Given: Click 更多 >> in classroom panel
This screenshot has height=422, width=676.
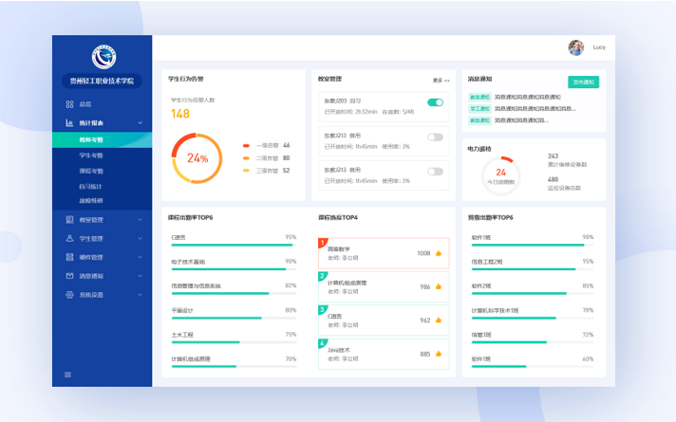Looking at the screenshot, I should point(441,81).
